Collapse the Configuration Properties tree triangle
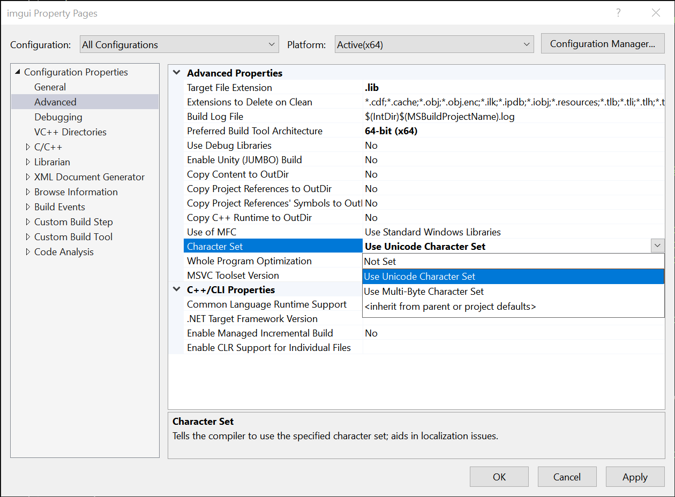The height and width of the screenshot is (497, 675). tap(18, 72)
